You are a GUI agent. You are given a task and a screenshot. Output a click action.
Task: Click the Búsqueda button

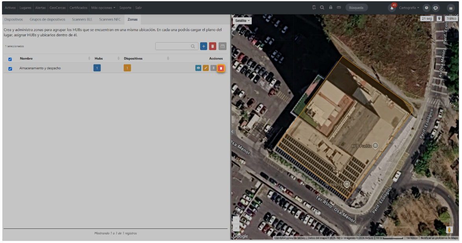click(356, 7)
